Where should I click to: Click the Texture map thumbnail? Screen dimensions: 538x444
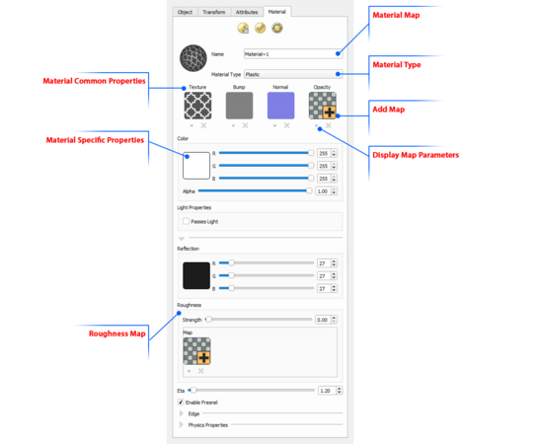197,106
